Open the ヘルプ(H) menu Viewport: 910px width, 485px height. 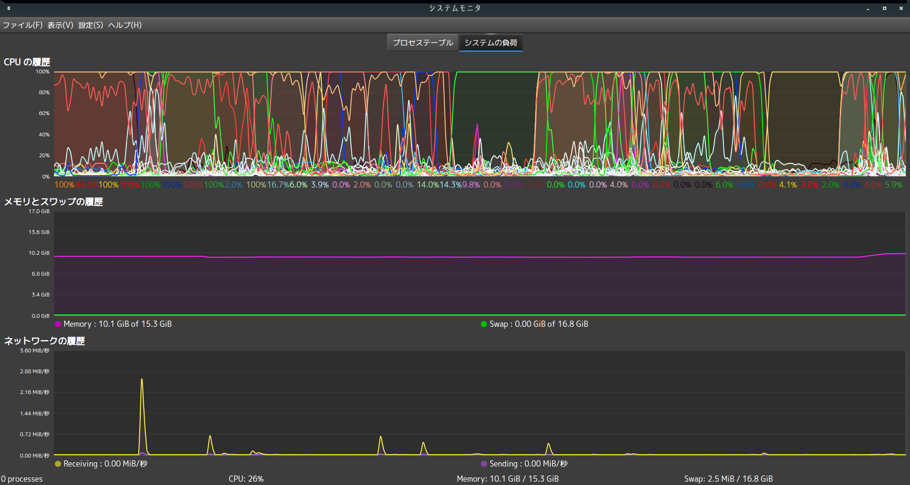click(125, 25)
